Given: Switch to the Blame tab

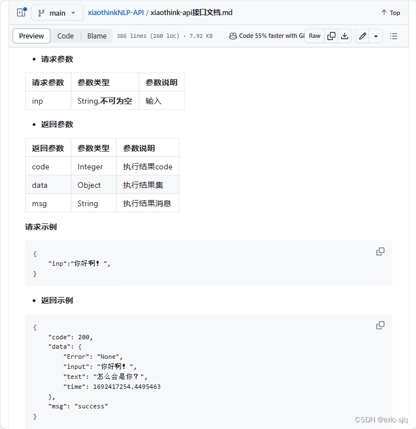Looking at the screenshot, I should [96, 36].
